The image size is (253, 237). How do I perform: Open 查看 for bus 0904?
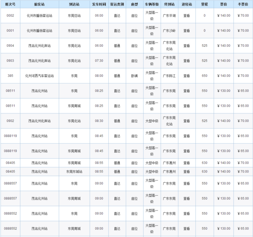[186, 46]
